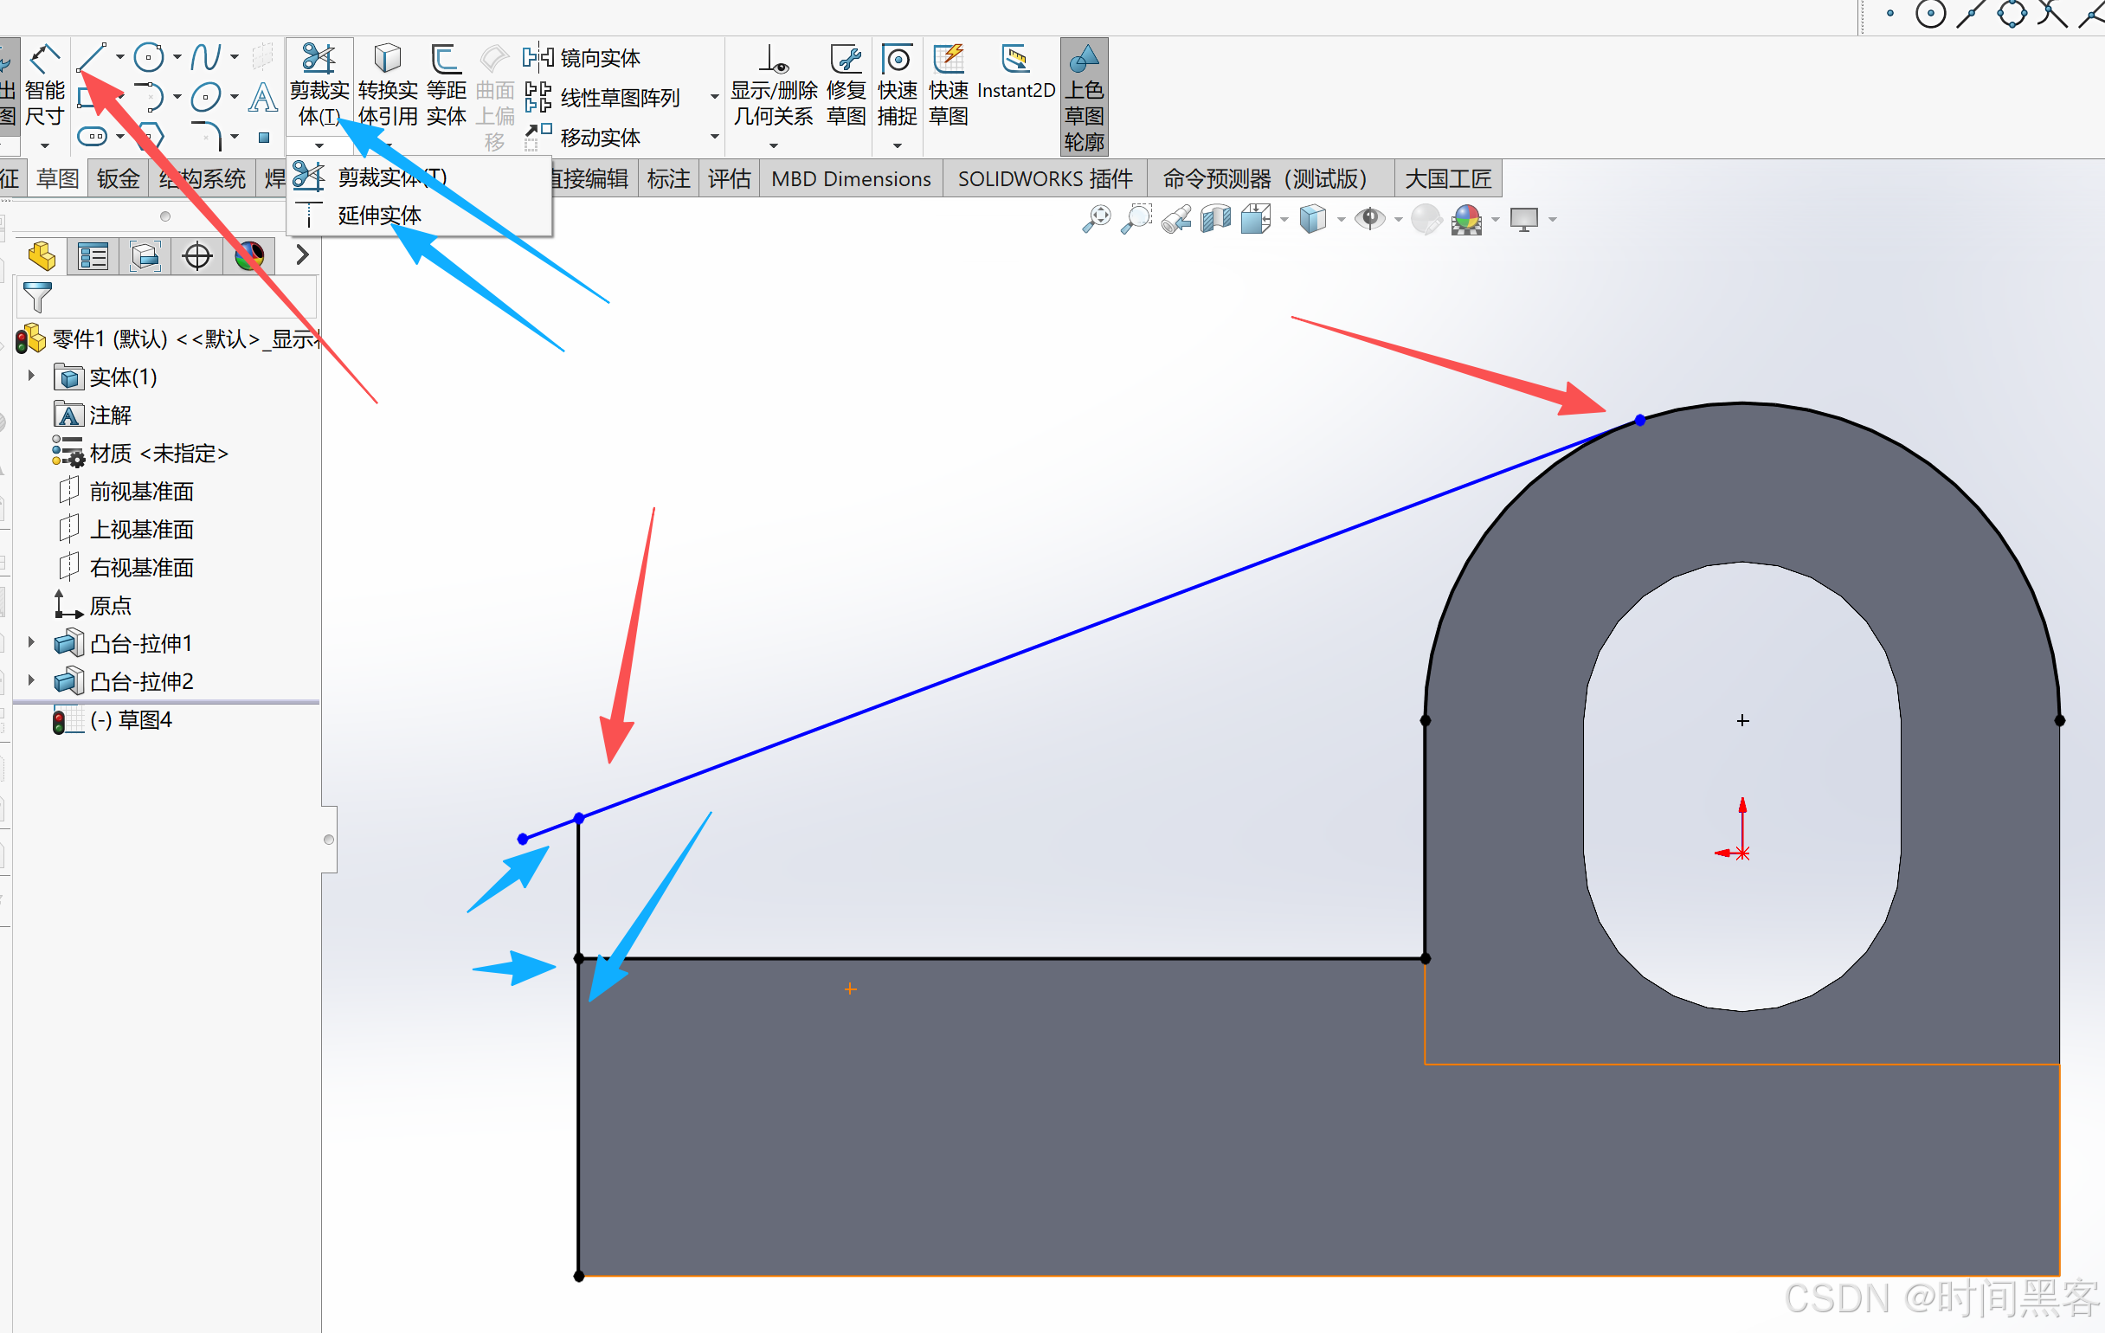The width and height of the screenshot is (2105, 1333).
Task: Expand the 凸台-拉伸1 feature node
Action: pyautogui.click(x=31, y=642)
